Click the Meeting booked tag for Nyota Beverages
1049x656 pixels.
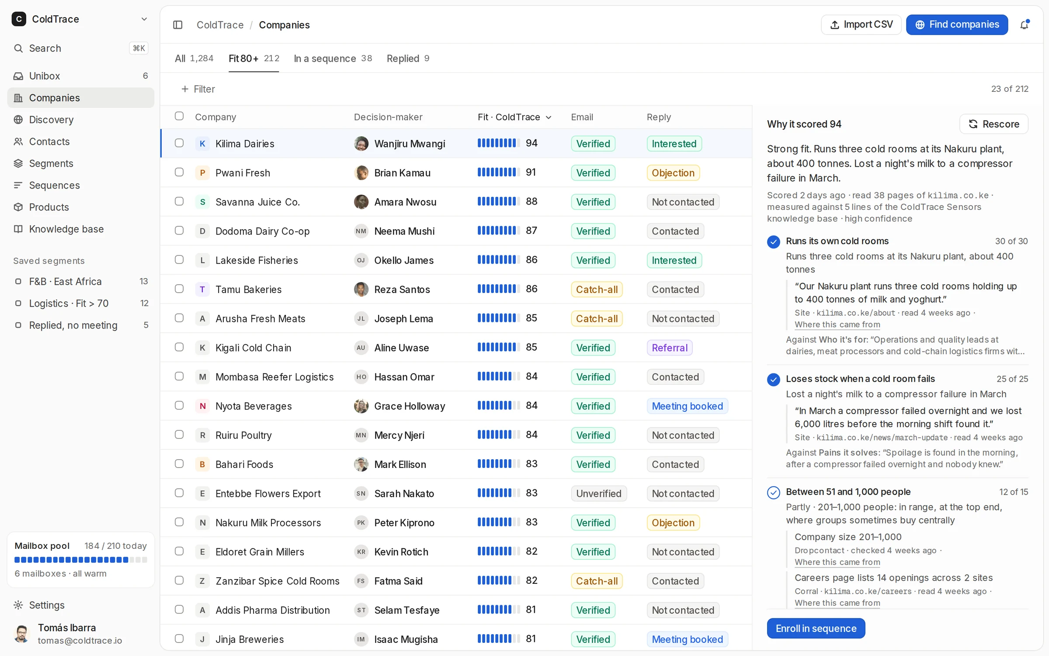688,406
